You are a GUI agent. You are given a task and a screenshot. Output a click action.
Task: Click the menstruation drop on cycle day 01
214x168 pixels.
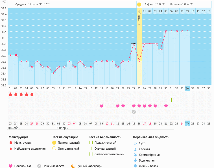10,94
